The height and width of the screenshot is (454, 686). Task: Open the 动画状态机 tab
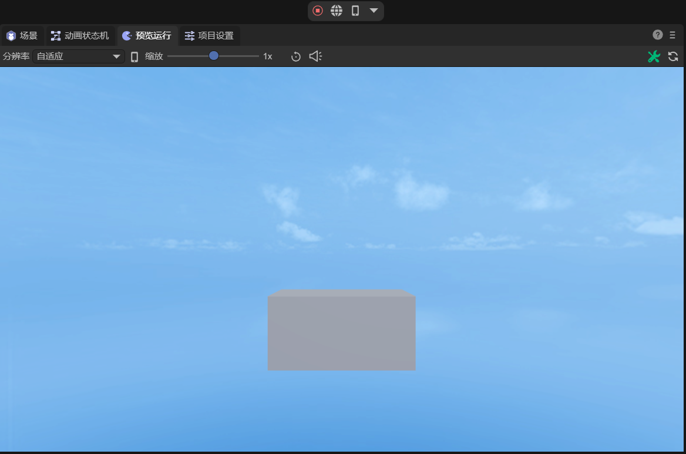coord(80,36)
